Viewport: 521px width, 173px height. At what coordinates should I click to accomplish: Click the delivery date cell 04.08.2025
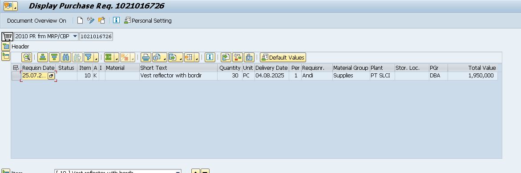click(x=272, y=76)
